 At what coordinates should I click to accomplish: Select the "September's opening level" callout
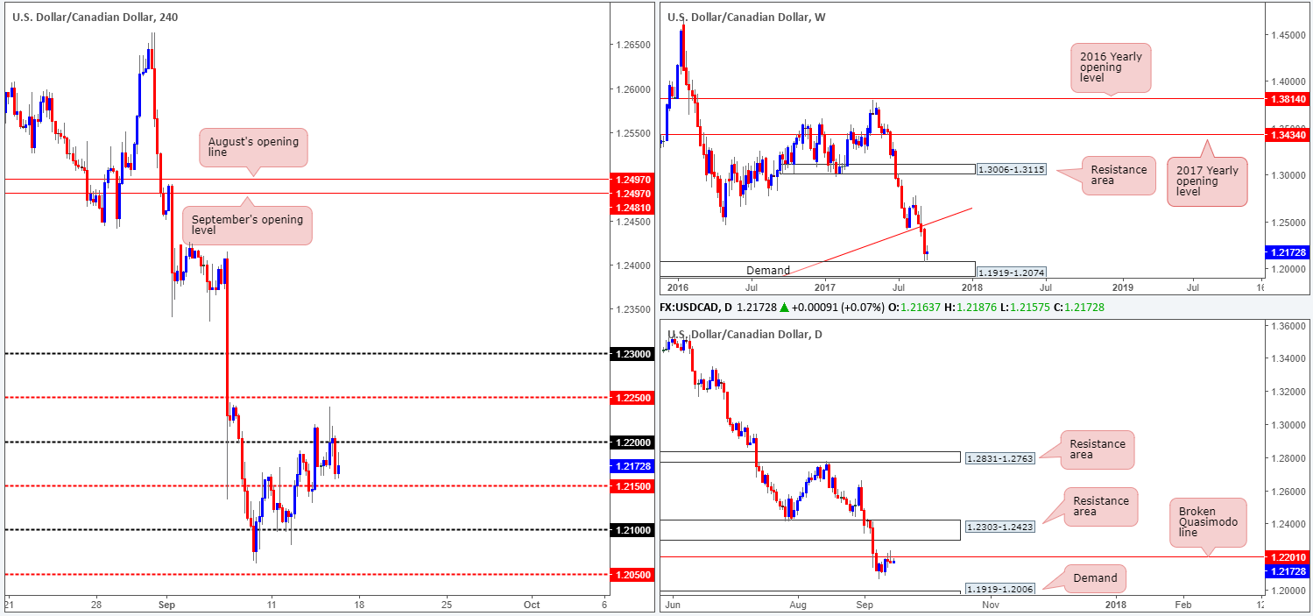[246, 224]
